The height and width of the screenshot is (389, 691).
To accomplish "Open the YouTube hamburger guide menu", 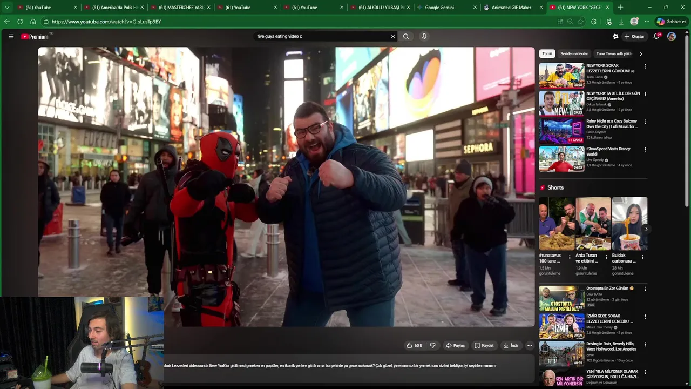I will [11, 36].
